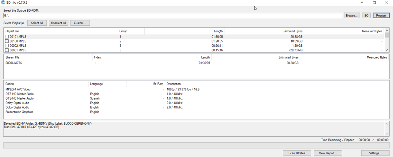Screen dimensions: 393x157
Task: Sort by Playlist File column header
Action: (61, 31)
